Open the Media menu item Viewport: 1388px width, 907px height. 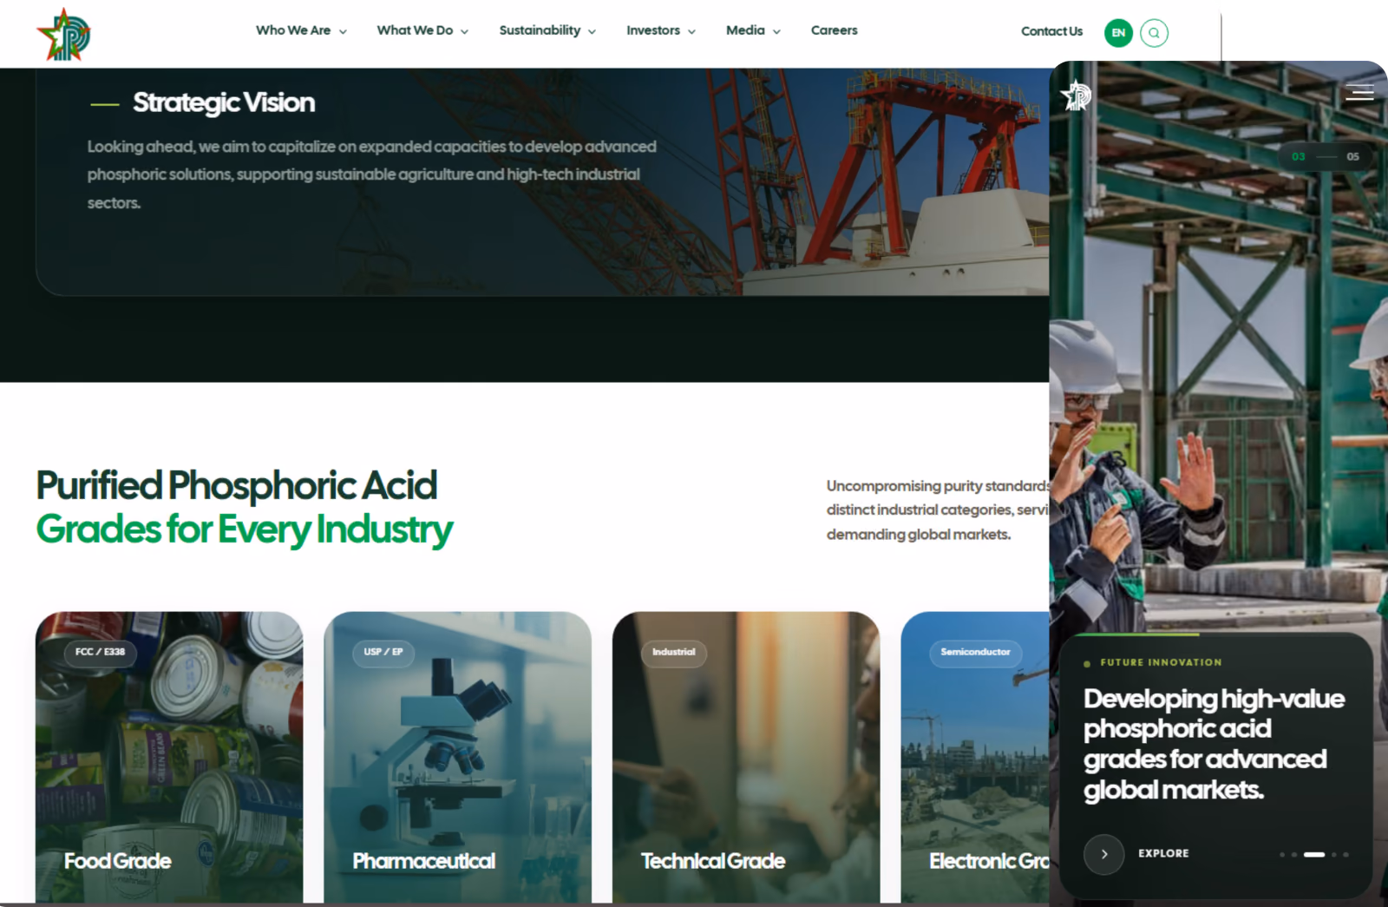coord(745,30)
